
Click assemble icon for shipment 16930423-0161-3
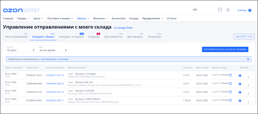click(240, 92)
